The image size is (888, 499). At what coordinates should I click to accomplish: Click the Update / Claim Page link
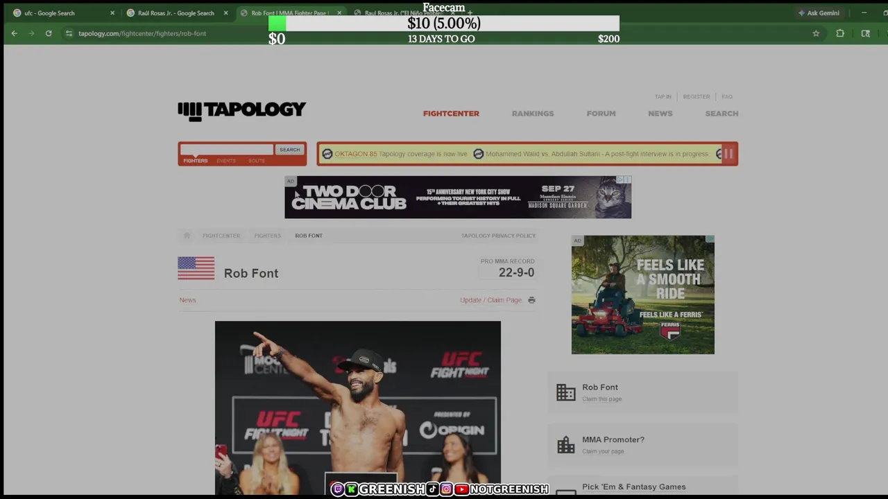click(x=490, y=300)
